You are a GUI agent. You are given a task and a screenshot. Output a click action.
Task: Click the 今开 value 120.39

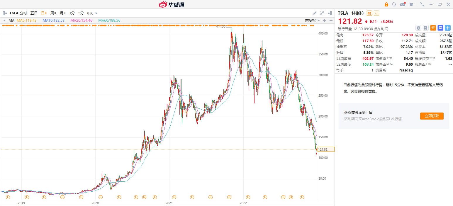tap(407, 35)
